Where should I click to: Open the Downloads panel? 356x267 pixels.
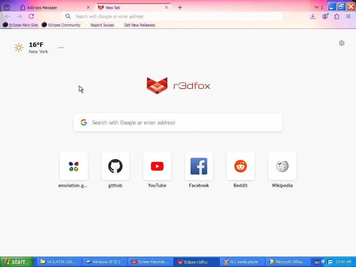tap(313, 16)
